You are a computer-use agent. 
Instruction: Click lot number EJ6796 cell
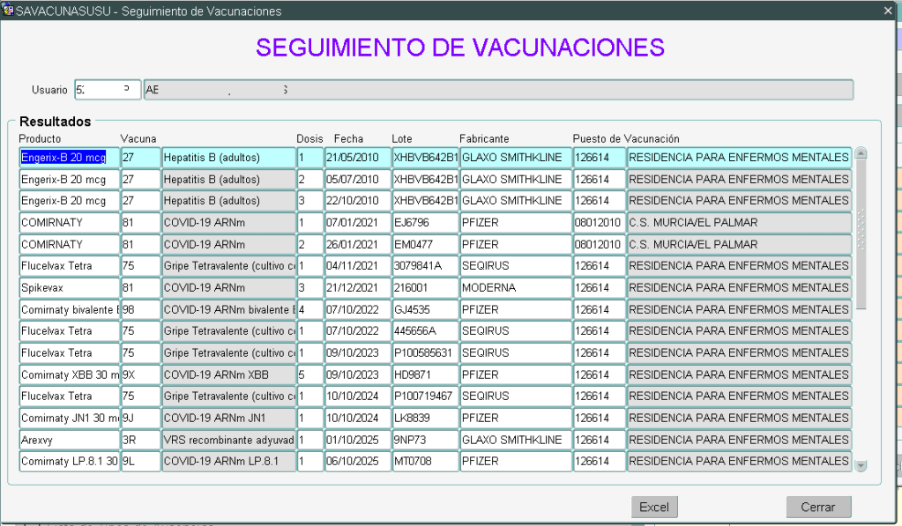425,222
